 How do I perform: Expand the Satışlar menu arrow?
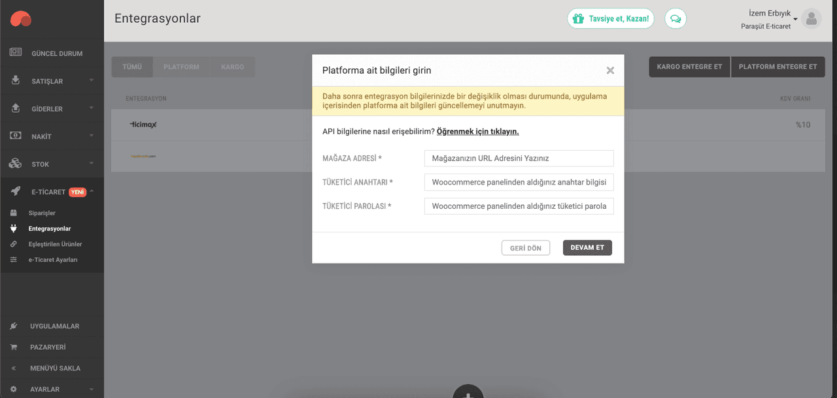[x=92, y=80]
